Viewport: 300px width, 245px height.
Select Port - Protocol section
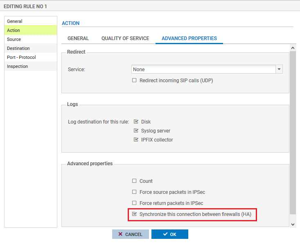tap(21, 57)
